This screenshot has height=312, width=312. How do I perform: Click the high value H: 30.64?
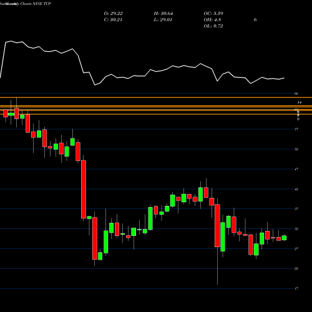163,14
